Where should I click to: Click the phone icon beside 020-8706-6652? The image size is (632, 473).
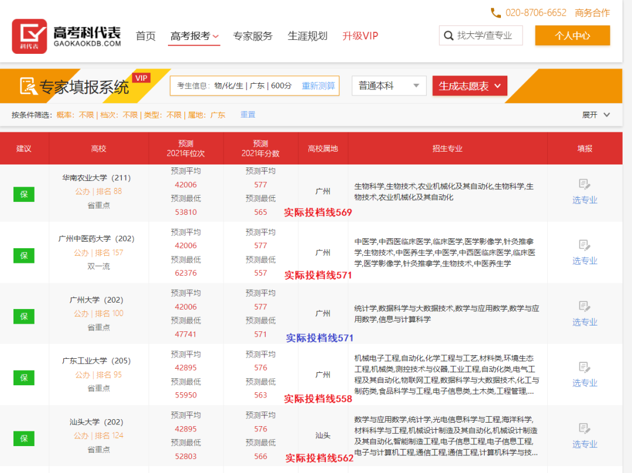coord(496,13)
